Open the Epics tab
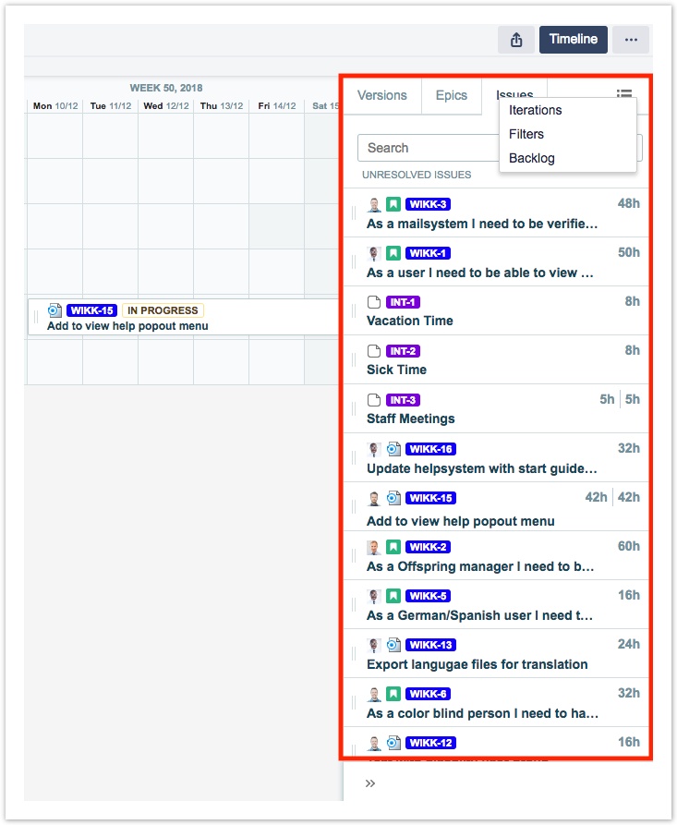 [452, 95]
